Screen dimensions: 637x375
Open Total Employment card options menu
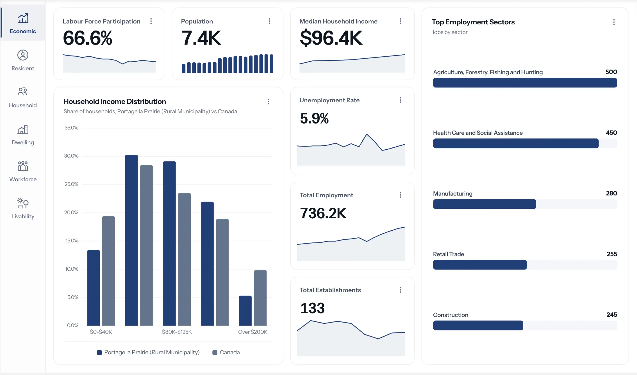(401, 195)
